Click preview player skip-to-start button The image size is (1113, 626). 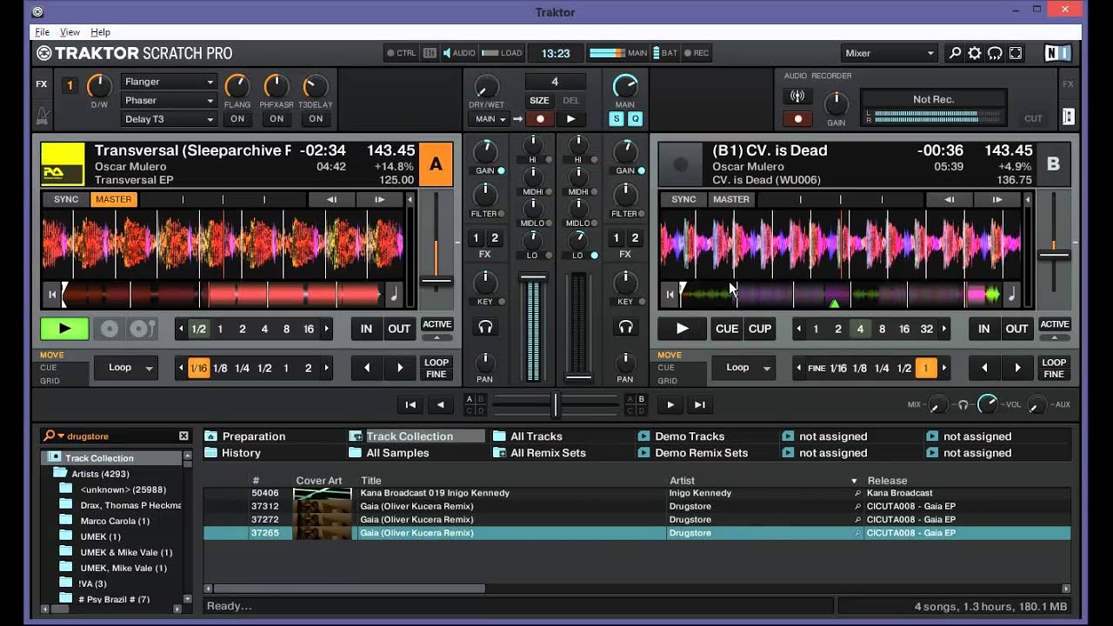coord(410,404)
